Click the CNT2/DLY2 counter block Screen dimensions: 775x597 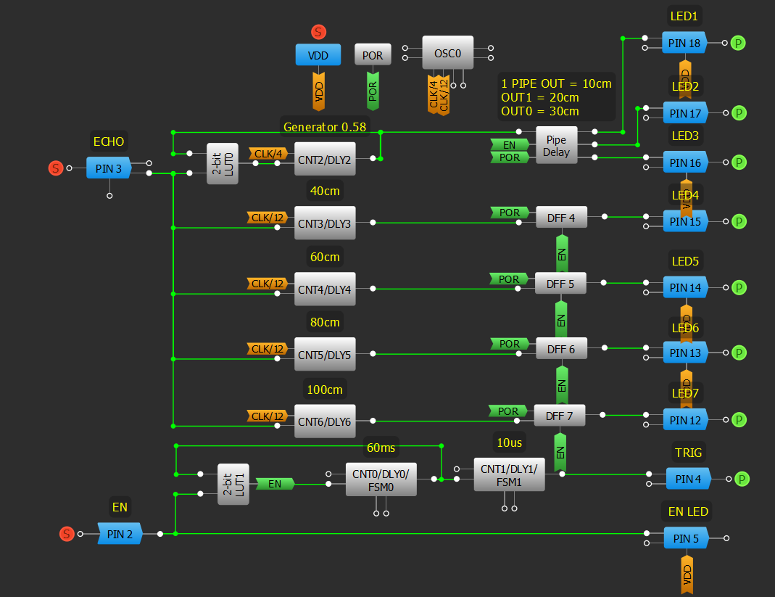[325, 158]
